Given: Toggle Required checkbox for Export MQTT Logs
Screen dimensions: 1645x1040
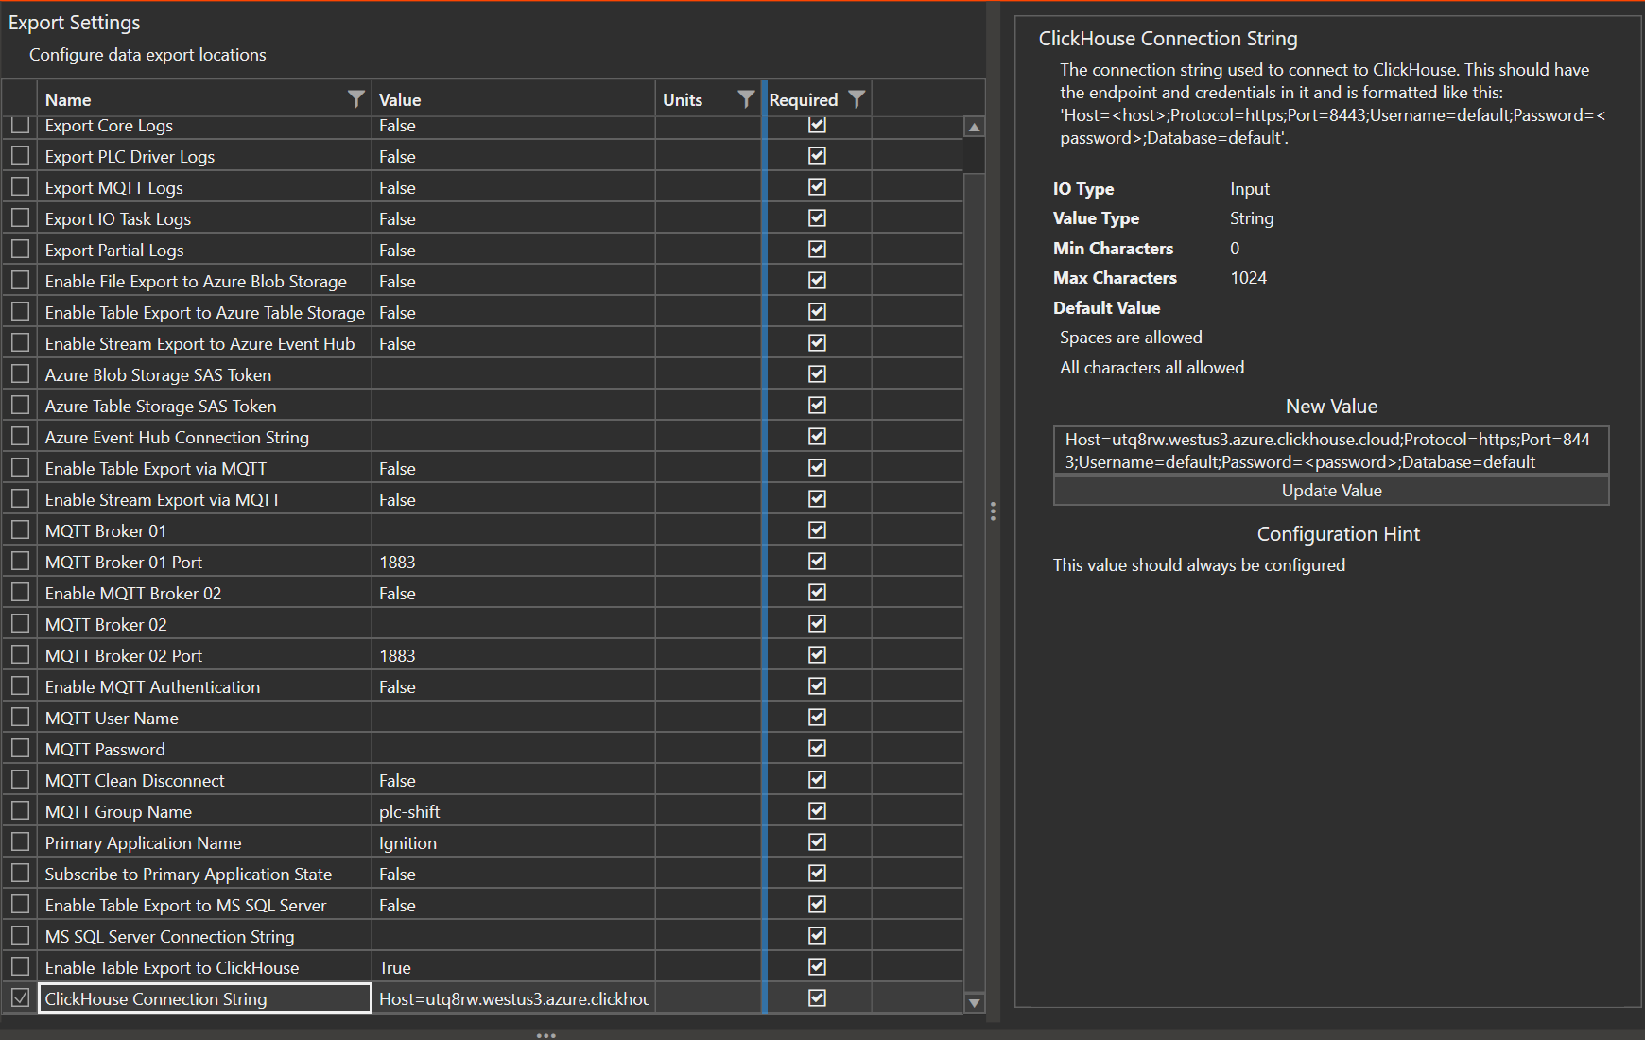Looking at the screenshot, I should [x=817, y=187].
